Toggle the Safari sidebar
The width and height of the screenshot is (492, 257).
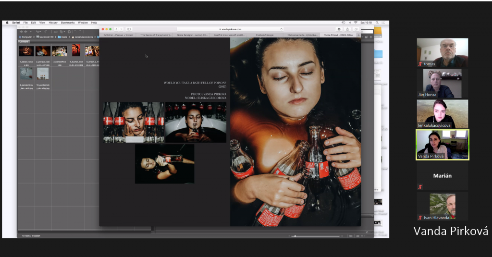129,29
